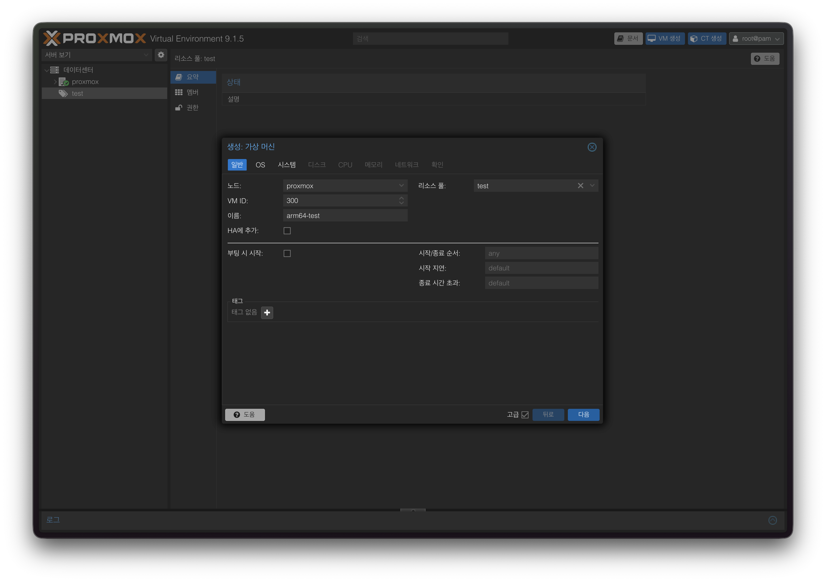Open 문서 documentation book icon button

pos(628,39)
